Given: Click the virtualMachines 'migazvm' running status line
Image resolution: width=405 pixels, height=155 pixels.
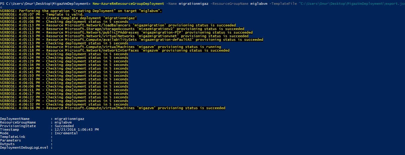Looking at the screenshot, I should click(x=111, y=47).
